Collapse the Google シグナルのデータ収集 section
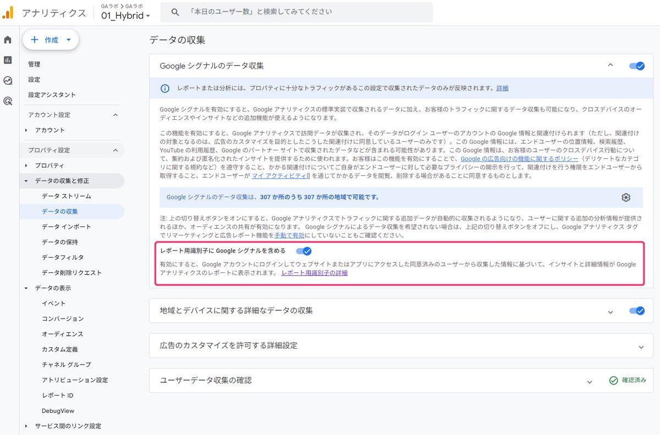This screenshot has height=435, width=660. click(x=610, y=65)
